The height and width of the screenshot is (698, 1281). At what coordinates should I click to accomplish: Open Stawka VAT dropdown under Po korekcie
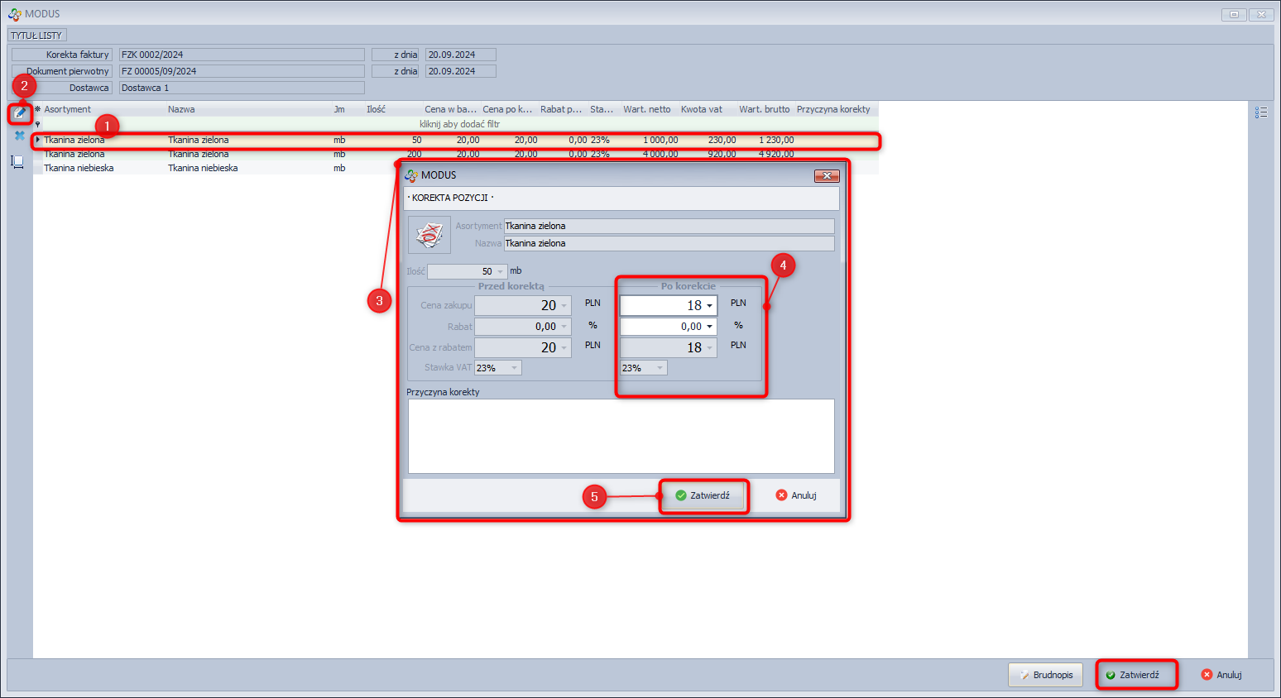(x=660, y=368)
